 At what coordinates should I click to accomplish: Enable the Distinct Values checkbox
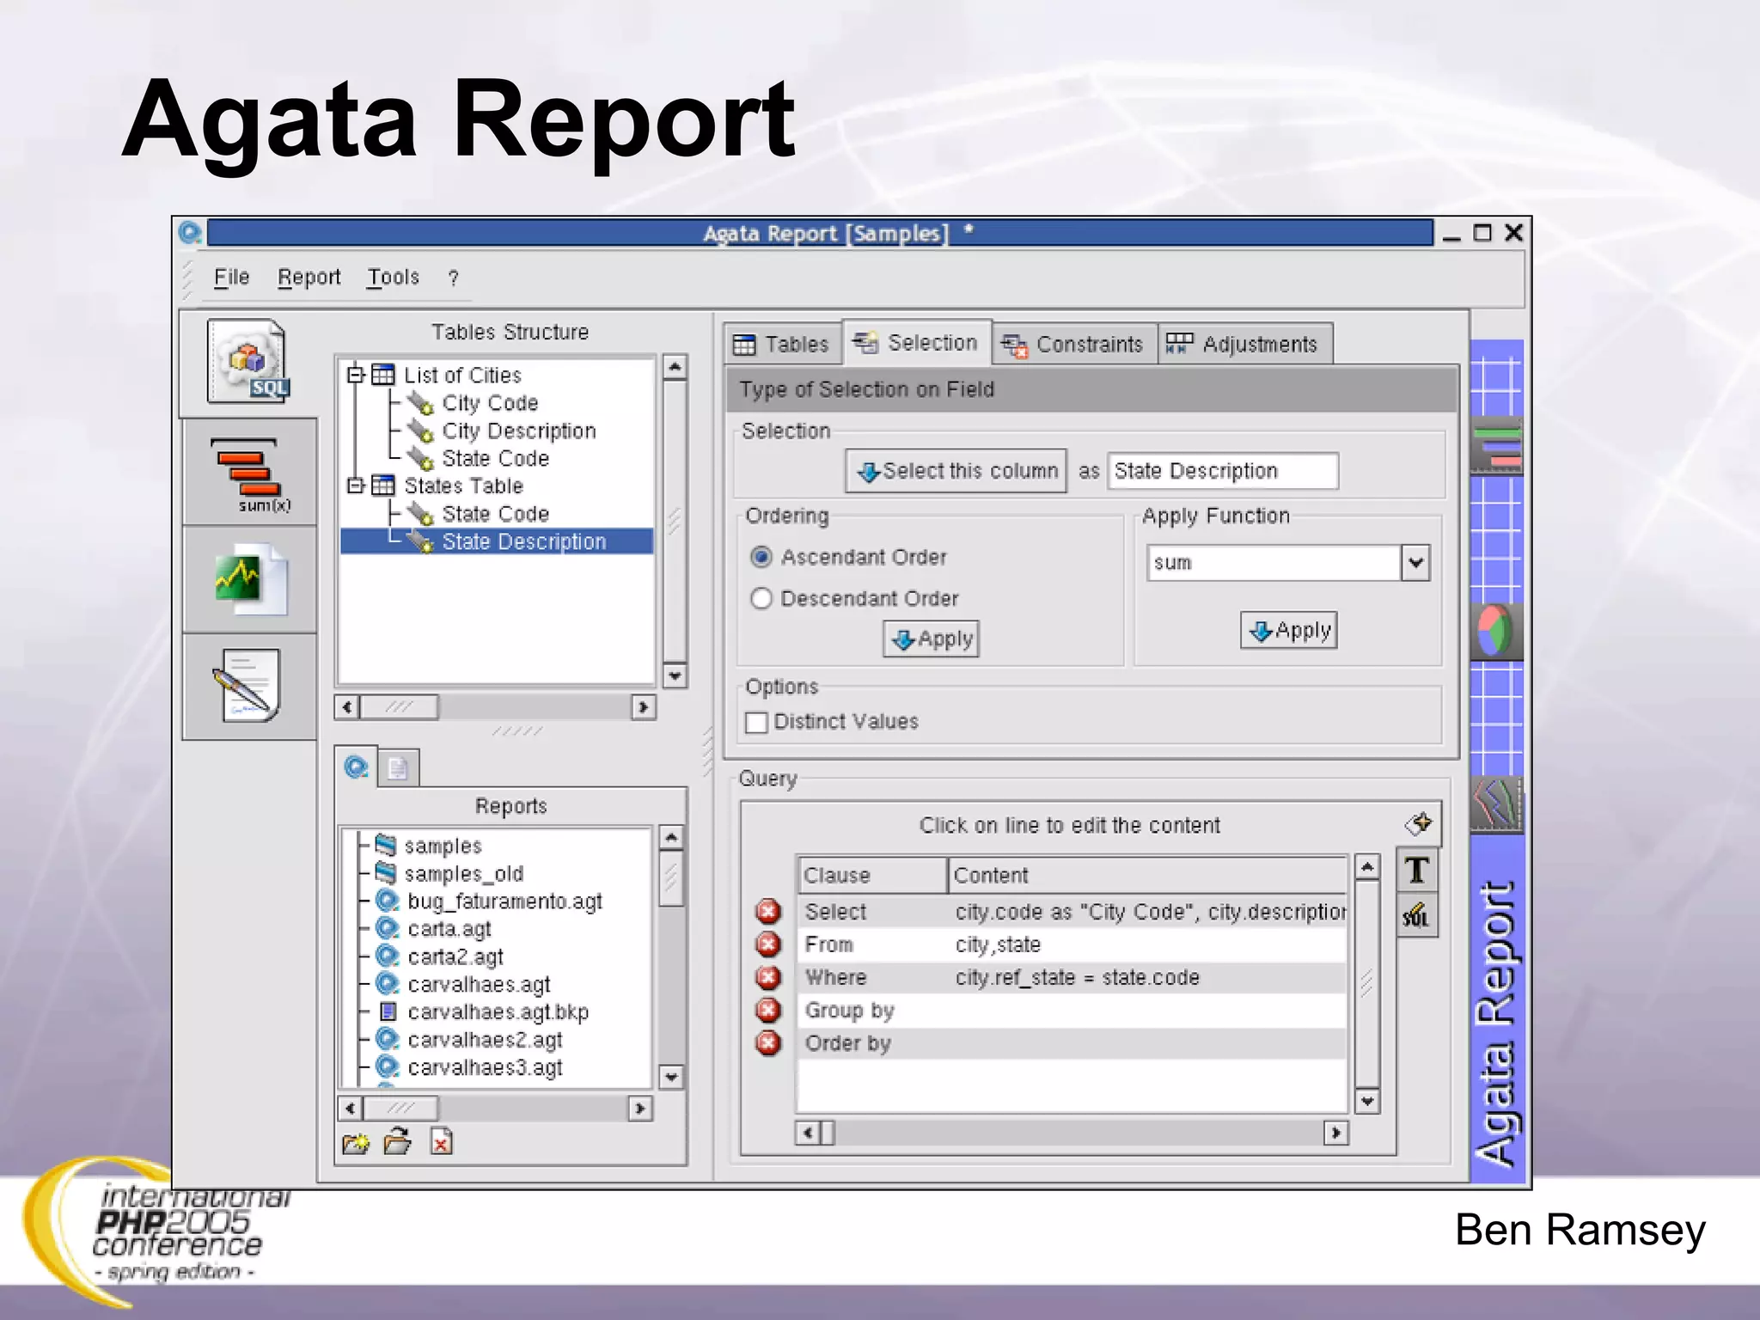click(757, 722)
